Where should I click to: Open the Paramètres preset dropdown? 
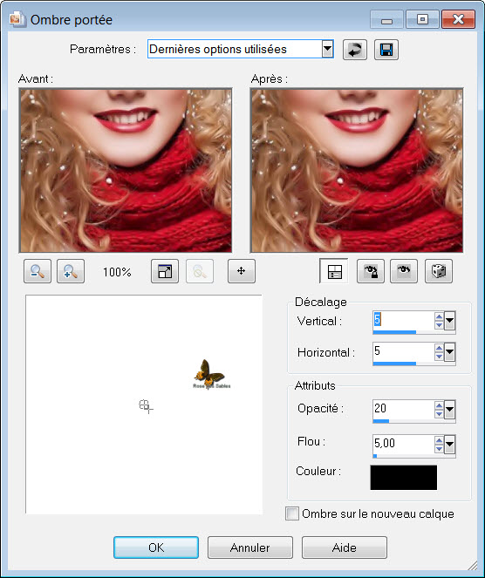(x=327, y=49)
